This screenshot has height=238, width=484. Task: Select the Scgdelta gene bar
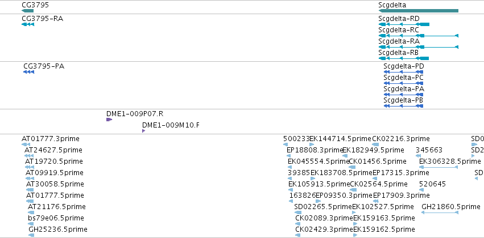(418, 11)
